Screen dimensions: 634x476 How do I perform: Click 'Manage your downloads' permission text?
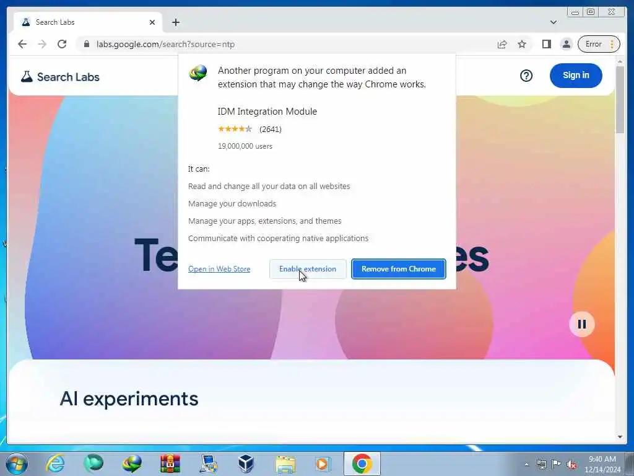[x=232, y=204]
